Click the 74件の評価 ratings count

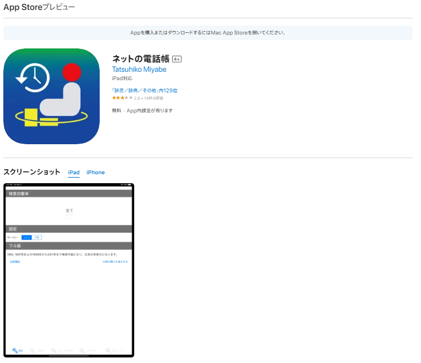(153, 99)
